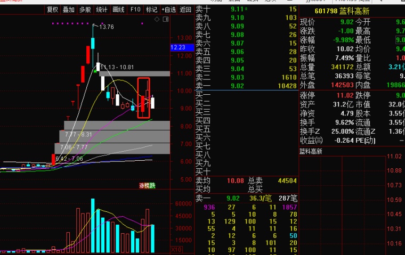Viewport: 405px width, 255px height.
Task: Click the 买十 bid row
Action: coord(246,171)
